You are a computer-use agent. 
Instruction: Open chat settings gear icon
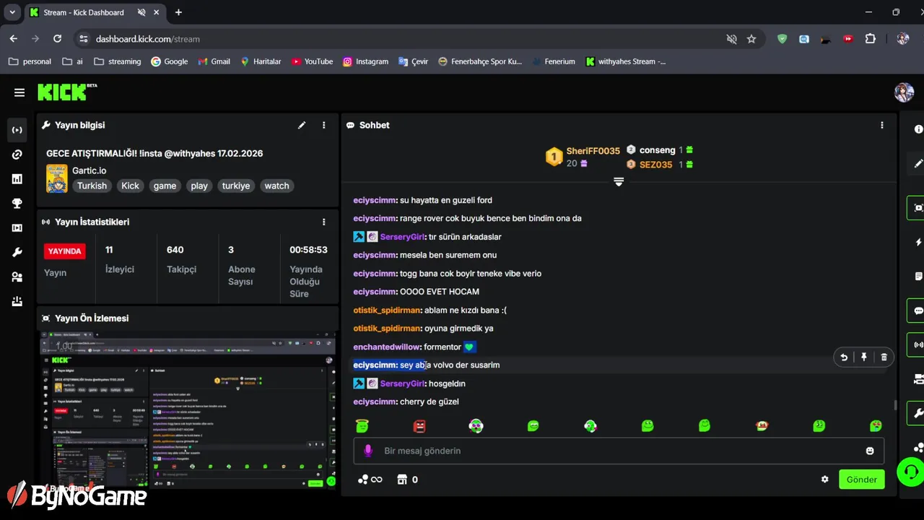click(x=825, y=480)
